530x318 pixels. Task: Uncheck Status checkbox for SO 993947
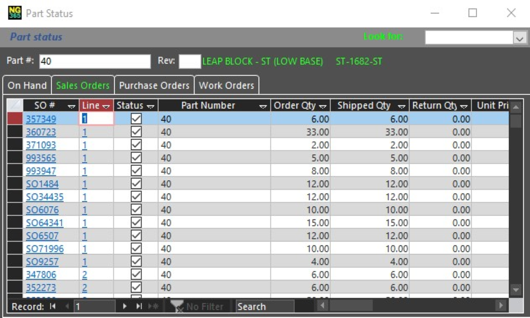click(x=136, y=171)
